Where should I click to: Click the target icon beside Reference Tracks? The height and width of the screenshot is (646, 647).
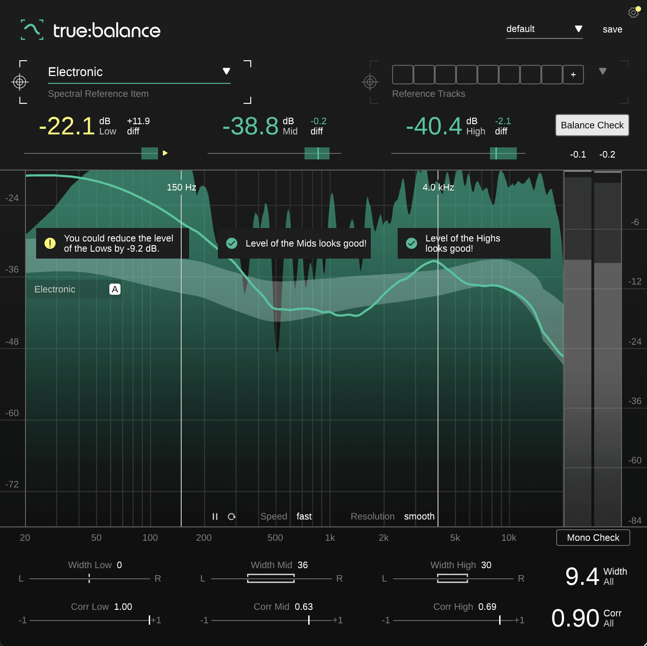(x=370, y=82)
